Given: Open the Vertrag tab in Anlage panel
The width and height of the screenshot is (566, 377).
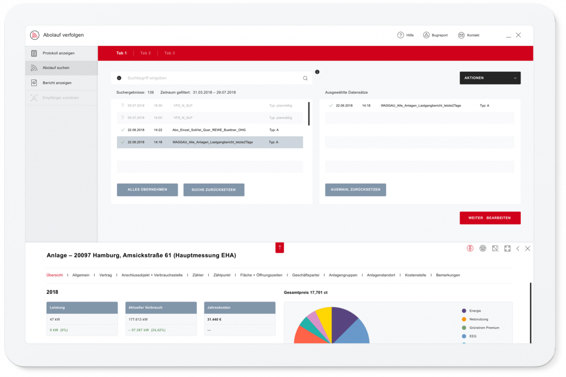Looking at the screenshot, I should pyautogui.click(x=105, y=275).
